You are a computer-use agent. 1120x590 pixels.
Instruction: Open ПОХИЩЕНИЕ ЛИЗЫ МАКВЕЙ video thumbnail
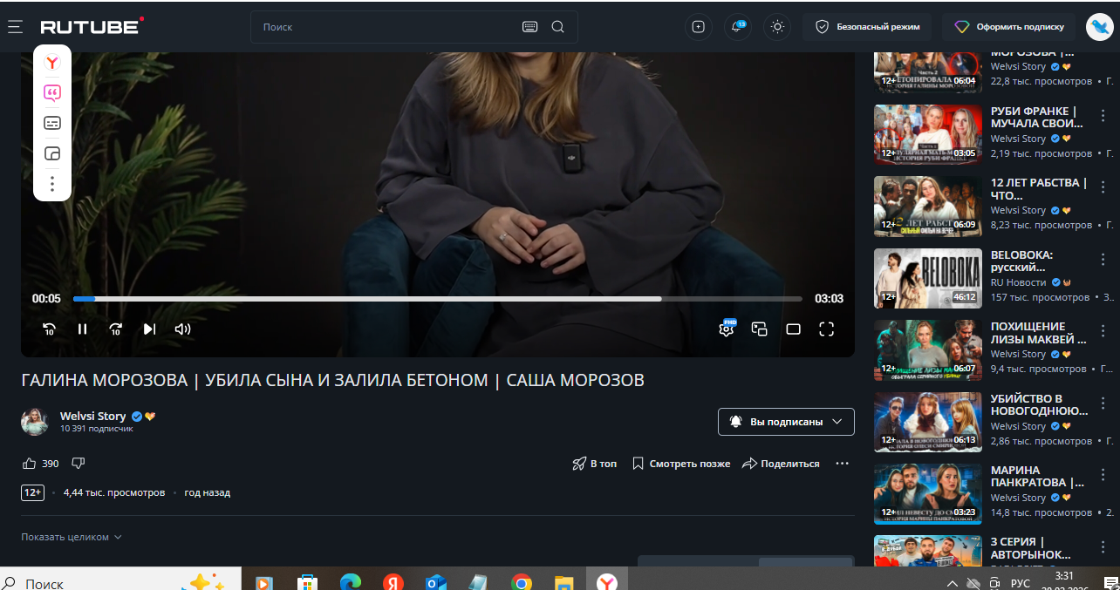928,349
